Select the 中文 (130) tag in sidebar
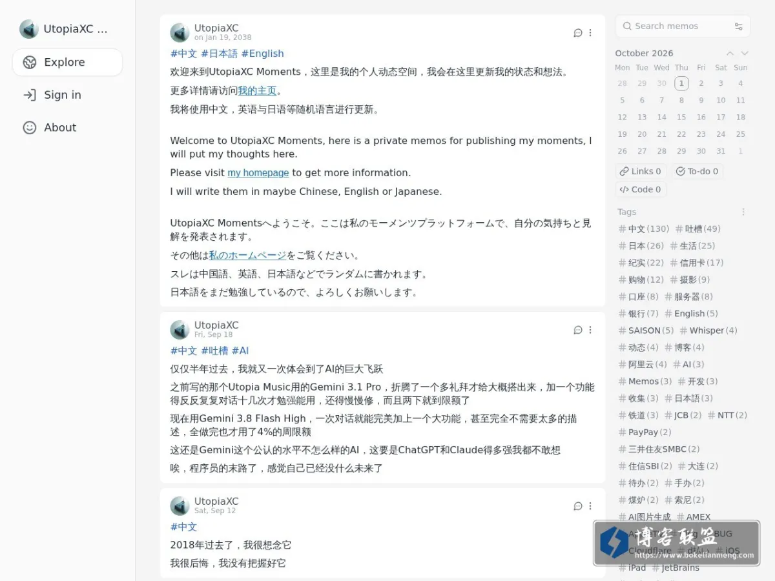 (644, 229)
